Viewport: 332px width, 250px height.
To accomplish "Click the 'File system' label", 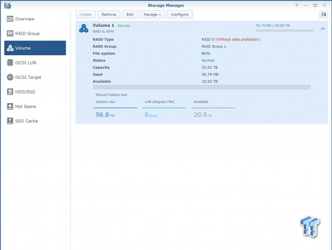I will tap(104, 54).
